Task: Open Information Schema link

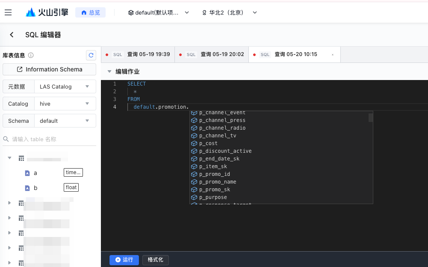Action: [x=50, y=69]
